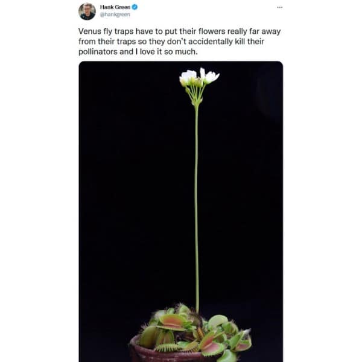Click "I love it so much" text
362x362 pixels.
coord(179,52)
